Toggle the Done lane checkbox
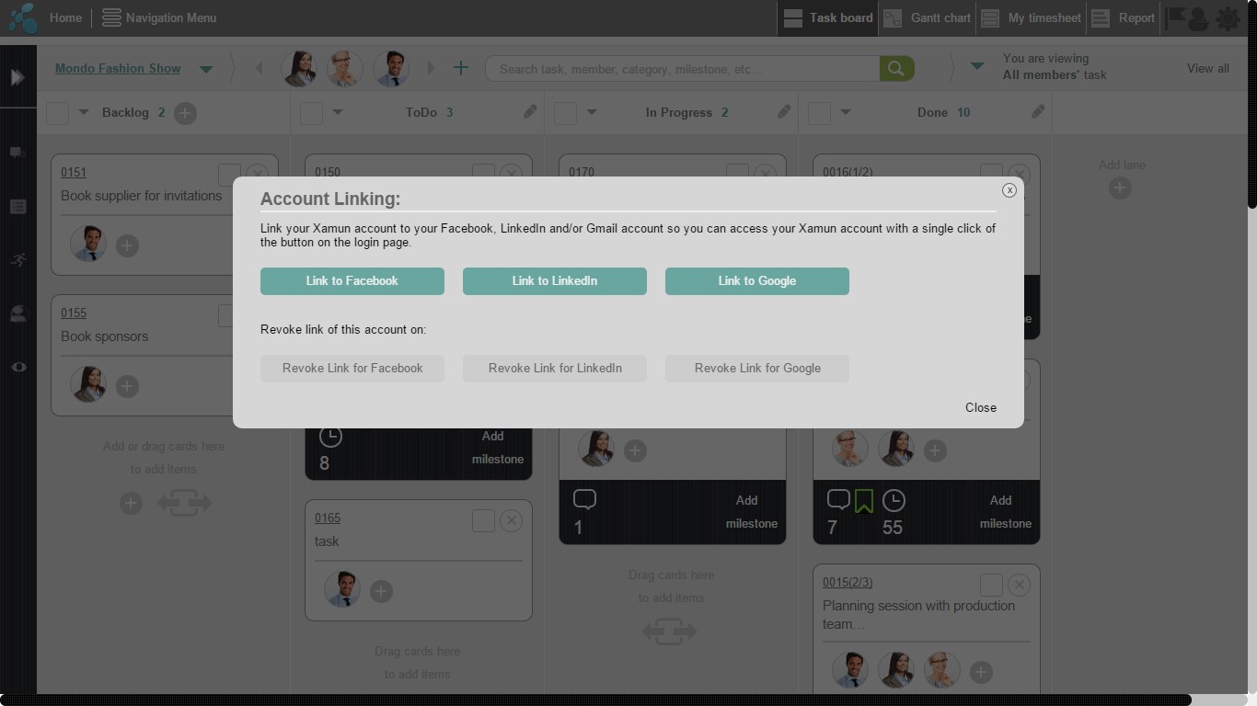This screenshot has width=1257, height=706. (819, 113)
